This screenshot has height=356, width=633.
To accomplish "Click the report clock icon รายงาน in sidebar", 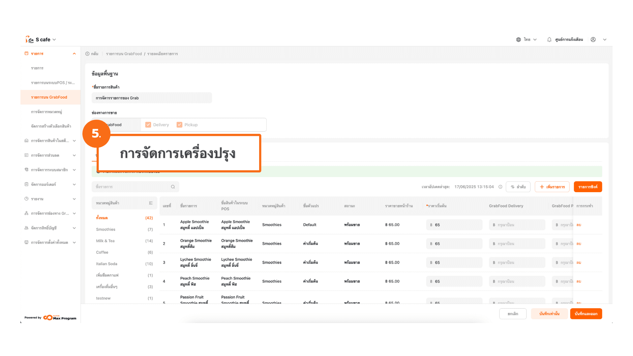I will point(26,199).
